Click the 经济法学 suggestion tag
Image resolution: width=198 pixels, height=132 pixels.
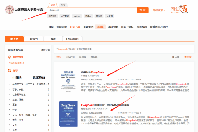52,16
